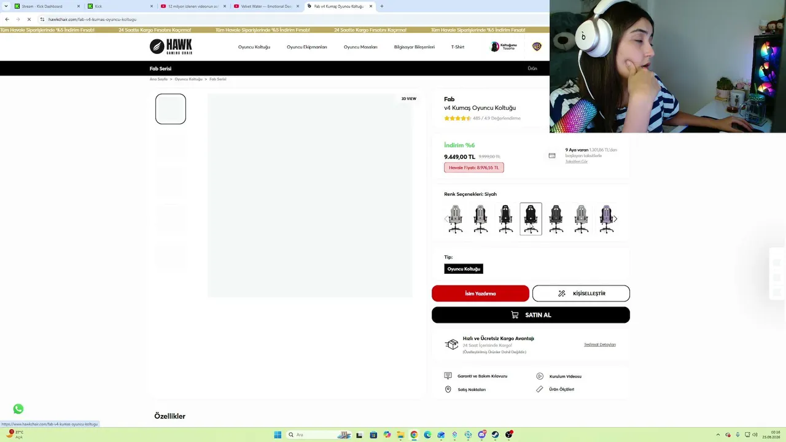Switch to the Velvet Water YouTube tab

click(267, 6)
